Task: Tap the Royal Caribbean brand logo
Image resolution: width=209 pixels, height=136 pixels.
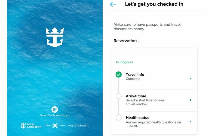Action: 31,126
